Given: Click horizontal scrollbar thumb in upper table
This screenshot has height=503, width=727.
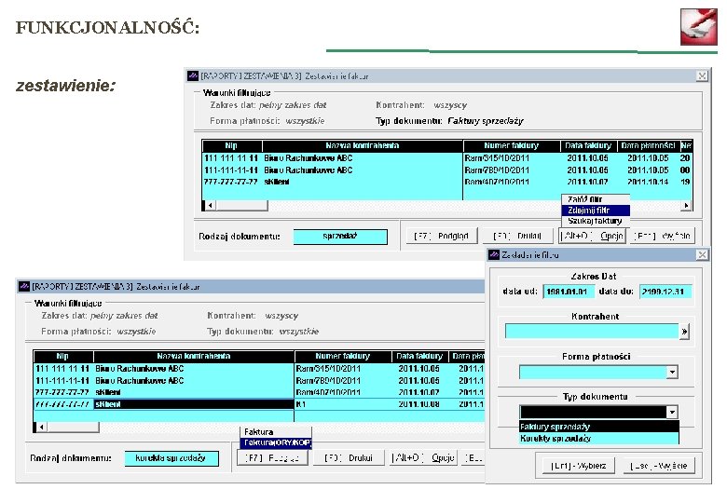Looking at the screenshot, I should (241, 205).
